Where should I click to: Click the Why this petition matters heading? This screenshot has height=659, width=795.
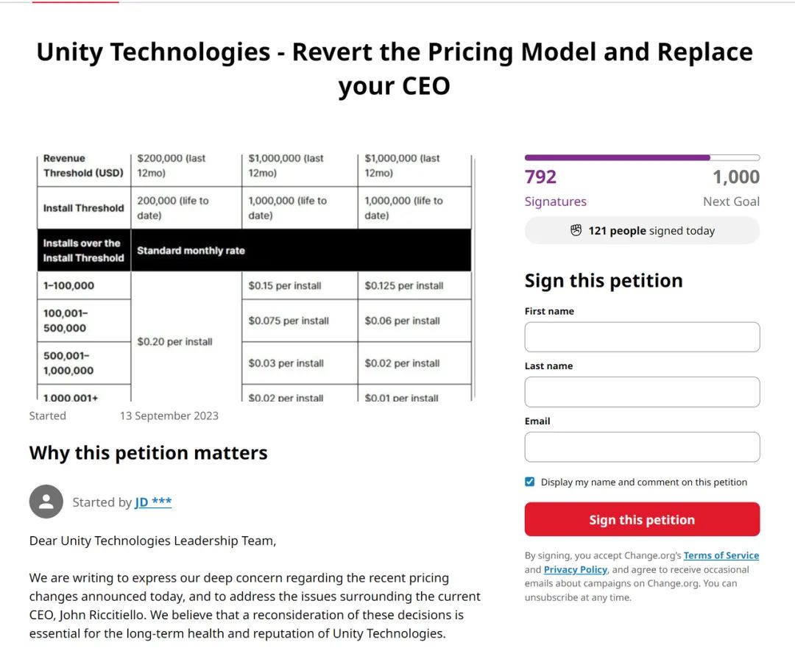(148, 453)
